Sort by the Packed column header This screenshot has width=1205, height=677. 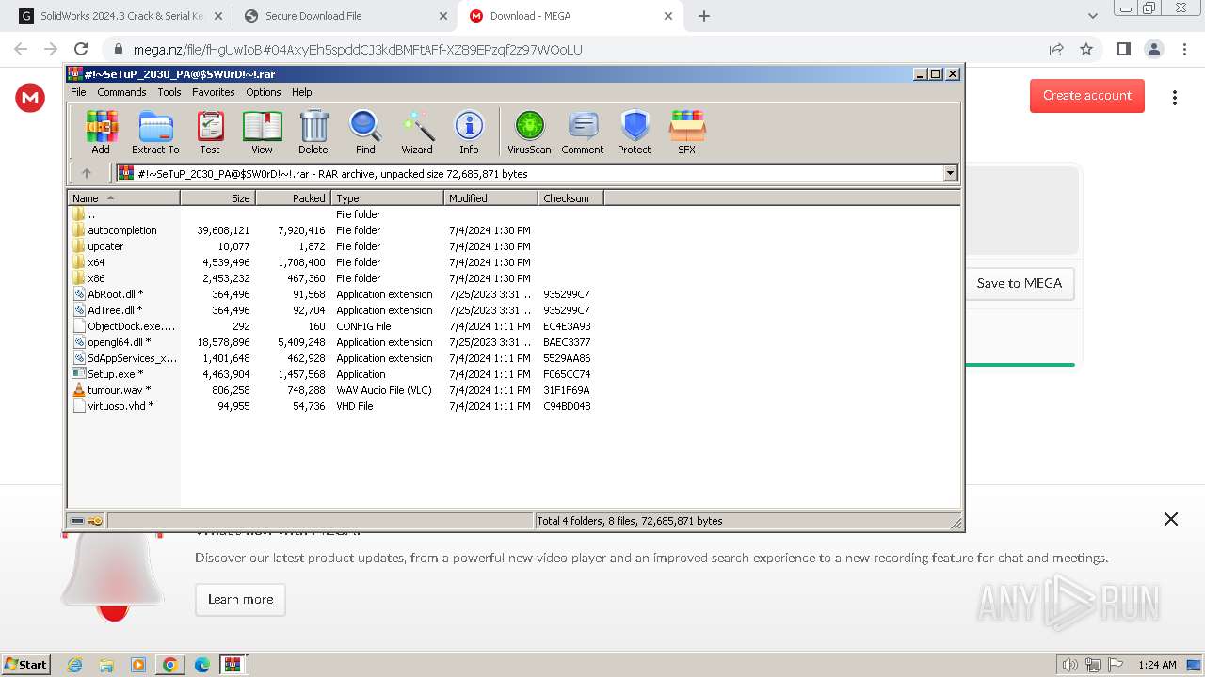pos(293,197)
